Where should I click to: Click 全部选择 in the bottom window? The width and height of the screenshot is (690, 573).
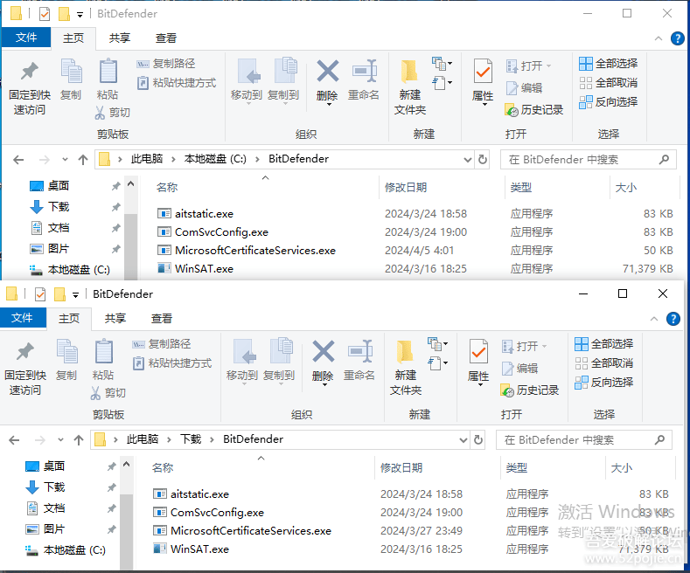click(603, 344)
